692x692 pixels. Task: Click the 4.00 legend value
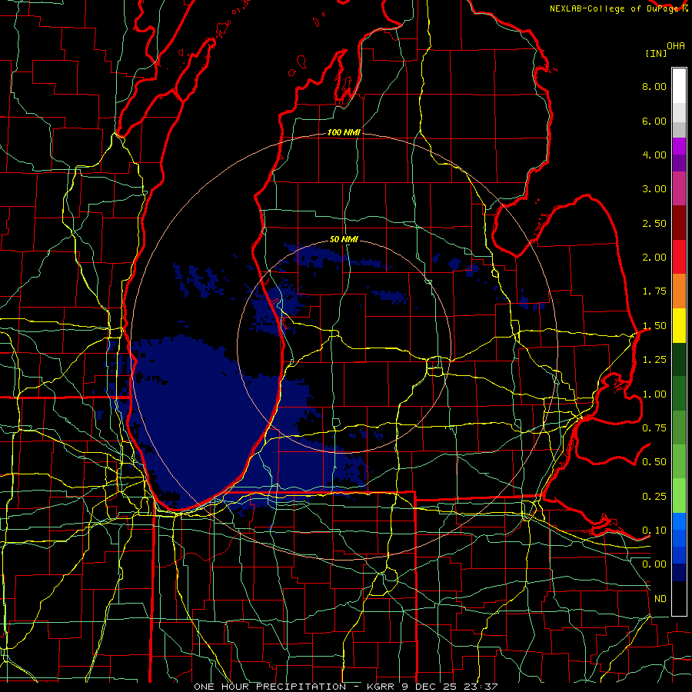click(654, 155)
